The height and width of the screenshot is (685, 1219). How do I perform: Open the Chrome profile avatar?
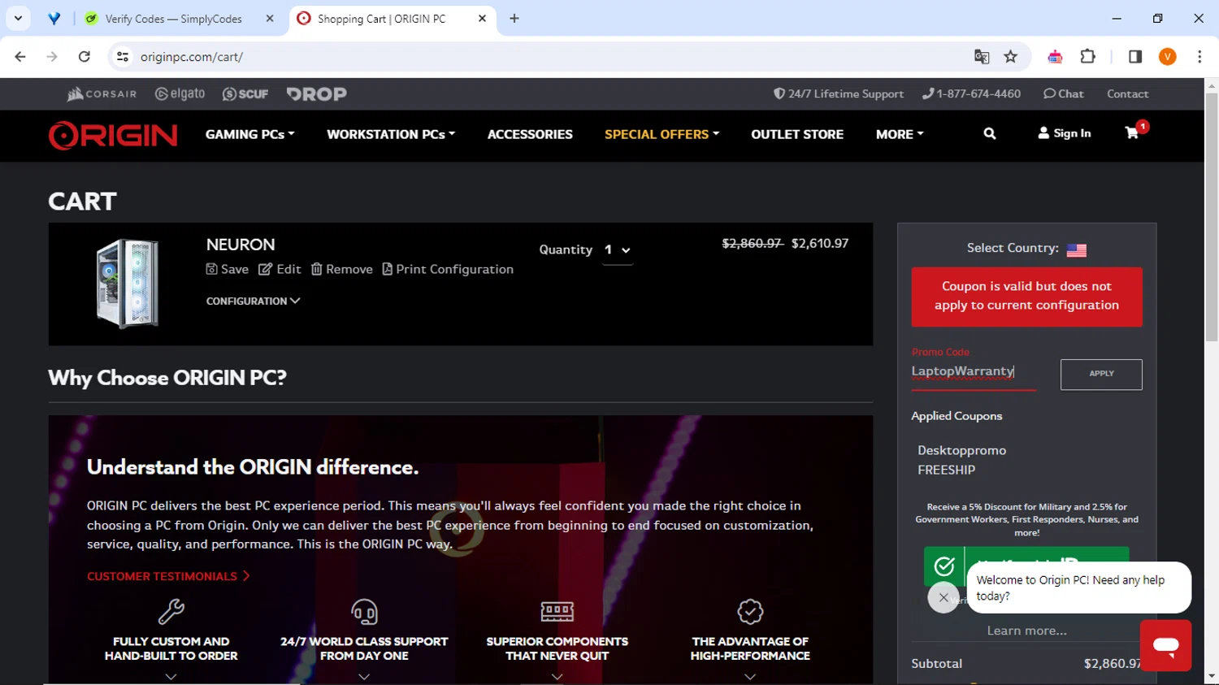click(1168, 57)
